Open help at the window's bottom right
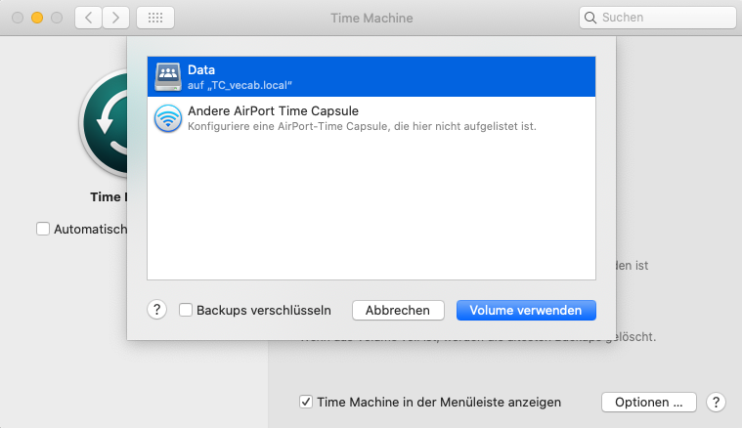The width and height of the screenshot is (742, 428). pyautogui.click(x=716, y=402)
